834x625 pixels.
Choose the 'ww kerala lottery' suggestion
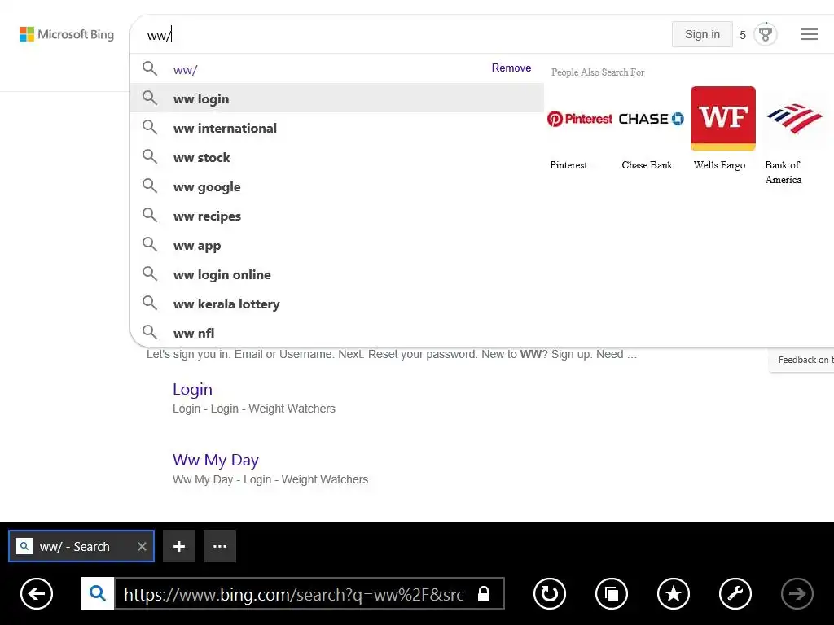pos(337,304)
